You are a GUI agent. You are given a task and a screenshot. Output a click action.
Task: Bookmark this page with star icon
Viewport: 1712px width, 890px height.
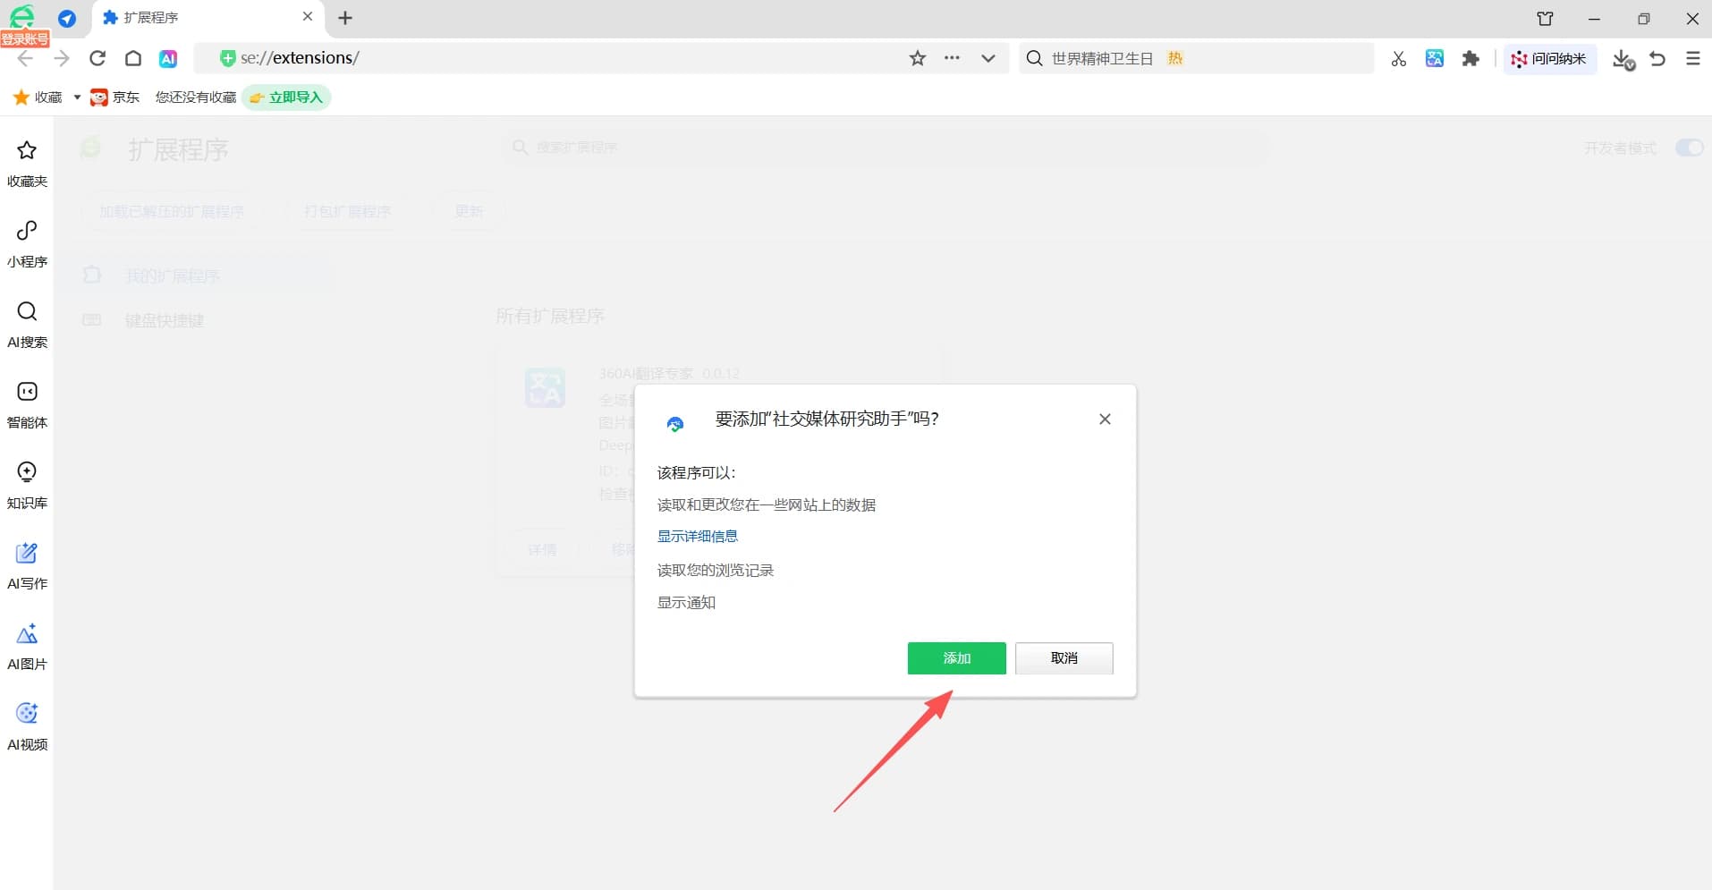click(x=917, y=58)
